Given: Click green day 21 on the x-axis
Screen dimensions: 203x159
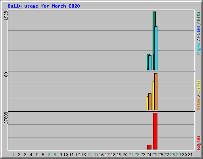Looking at the screenshot, I should click(x=131, y=155).
